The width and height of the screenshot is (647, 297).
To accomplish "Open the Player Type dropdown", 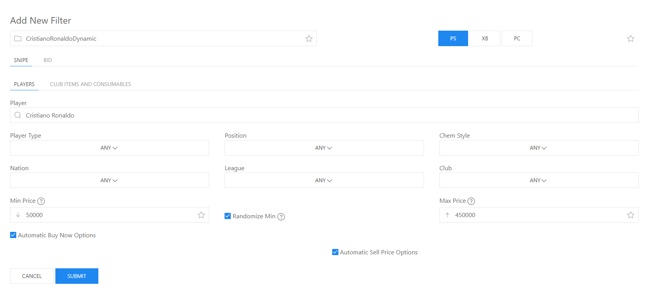I will click(x=110, y=148).
